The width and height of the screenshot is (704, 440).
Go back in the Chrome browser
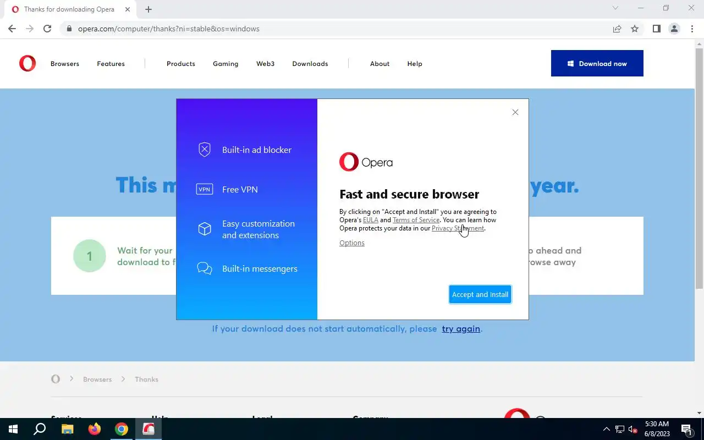[12, 29]
